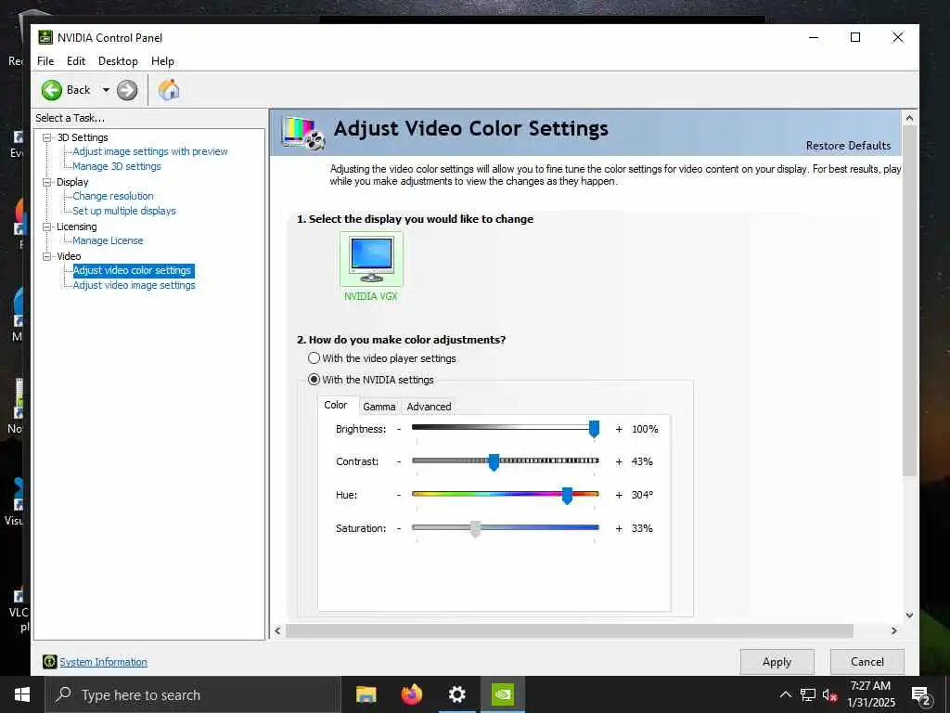This screenshot has width=950, height=713.
Task: Open Settings gear in the taskbar
Action: tap(456, 694)
